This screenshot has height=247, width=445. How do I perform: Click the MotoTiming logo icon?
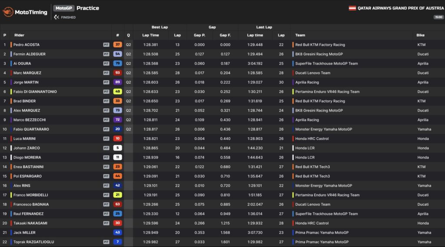click(8, 12)
